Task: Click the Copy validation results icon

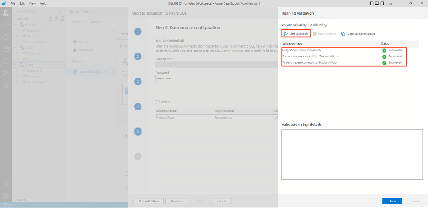Action: coord(343,34)
